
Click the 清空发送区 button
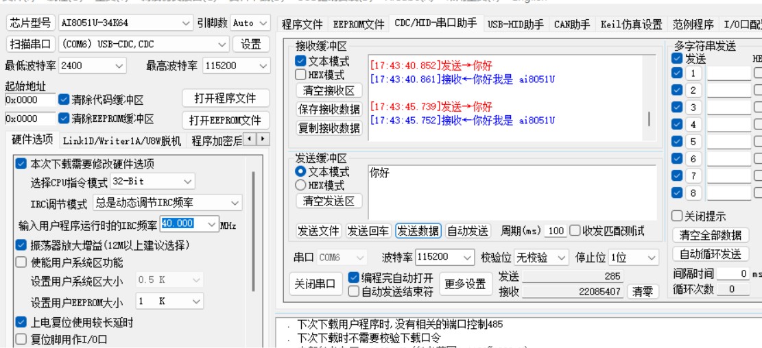coord(329,201)
